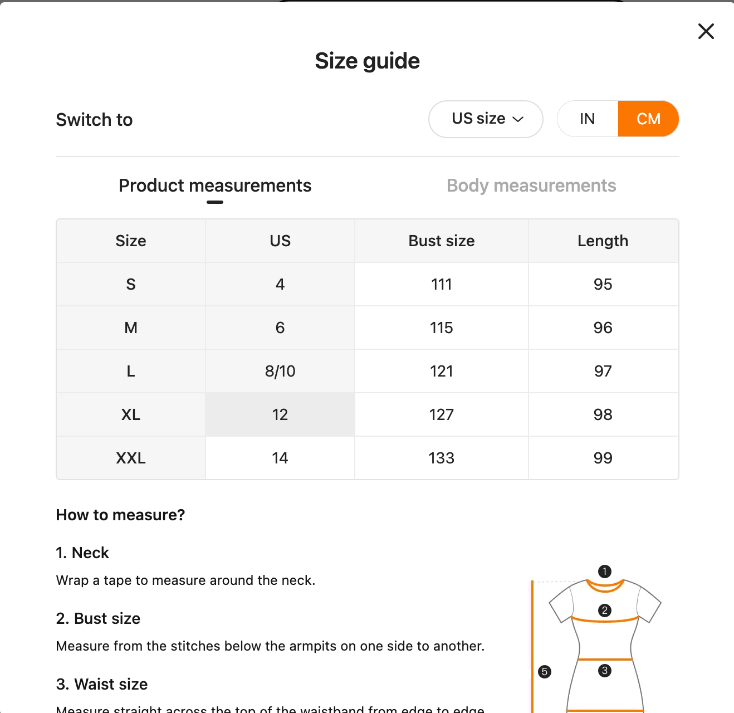Close the Size guide dialog
This screenshot has height=713, width=734.
706,31
